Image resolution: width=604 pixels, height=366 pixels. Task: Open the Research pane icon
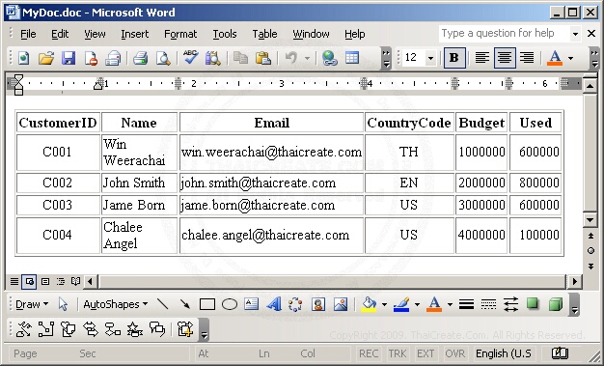(x=212, y=58)
